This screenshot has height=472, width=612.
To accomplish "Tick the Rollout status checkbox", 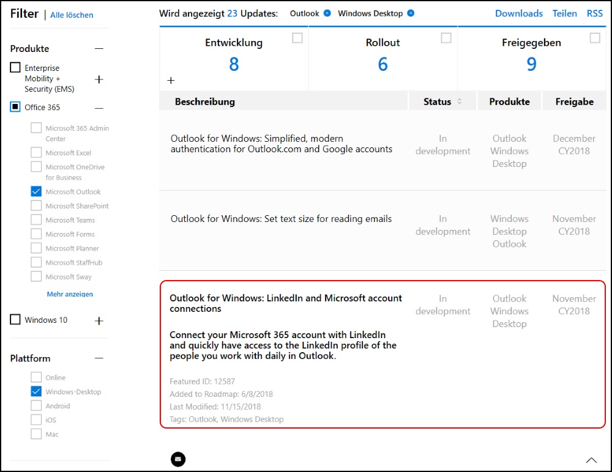I will 446,38.
